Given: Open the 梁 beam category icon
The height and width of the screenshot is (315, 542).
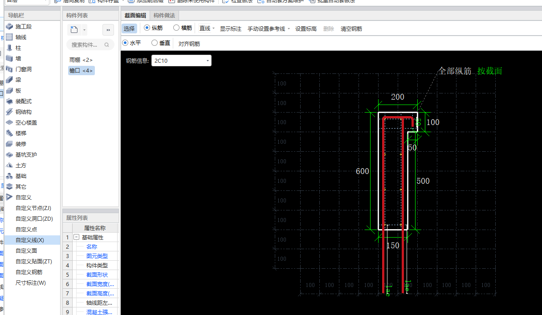Looking at the screenshot, I should click(9, 80).
